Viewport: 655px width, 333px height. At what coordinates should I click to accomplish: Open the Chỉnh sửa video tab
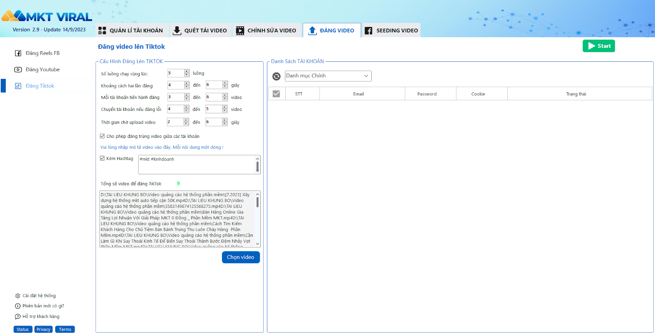(267, 30)
